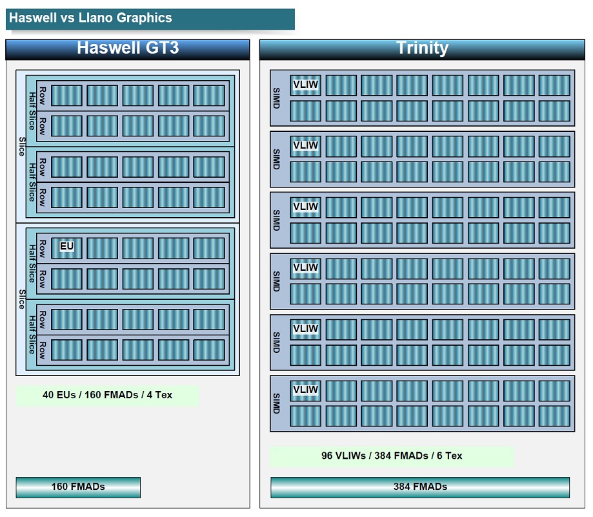Select the VLIW block in the bottom SIMD group
Viewport: 593px width, 517px height.
305,390
